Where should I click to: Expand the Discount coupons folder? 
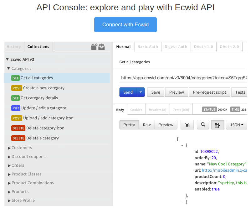[x=9, y=157]
